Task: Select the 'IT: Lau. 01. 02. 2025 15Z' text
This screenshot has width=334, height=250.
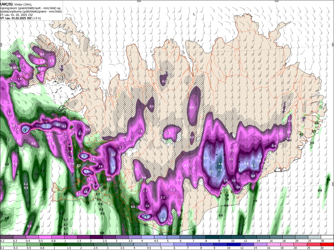Action: coord(16,15)
